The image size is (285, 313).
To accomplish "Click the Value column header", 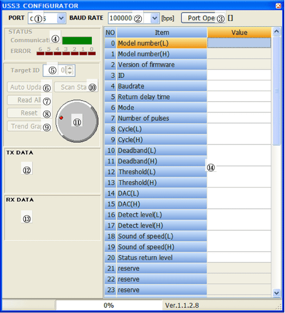I will tap(239, 33).
